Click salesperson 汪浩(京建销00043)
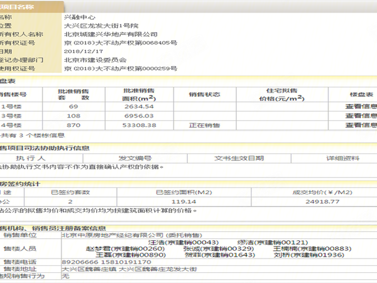This screenshot has width=377, height=283. pos(183,242)
